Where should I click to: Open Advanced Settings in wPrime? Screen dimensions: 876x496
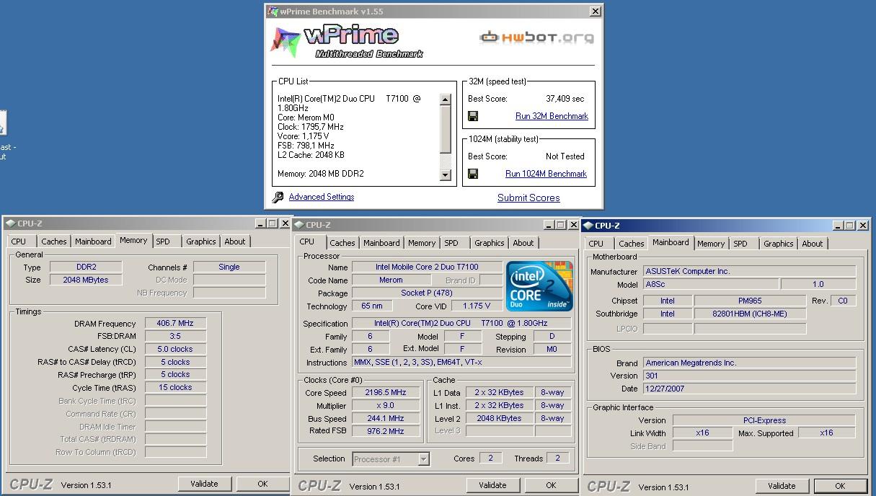point(322,197)
